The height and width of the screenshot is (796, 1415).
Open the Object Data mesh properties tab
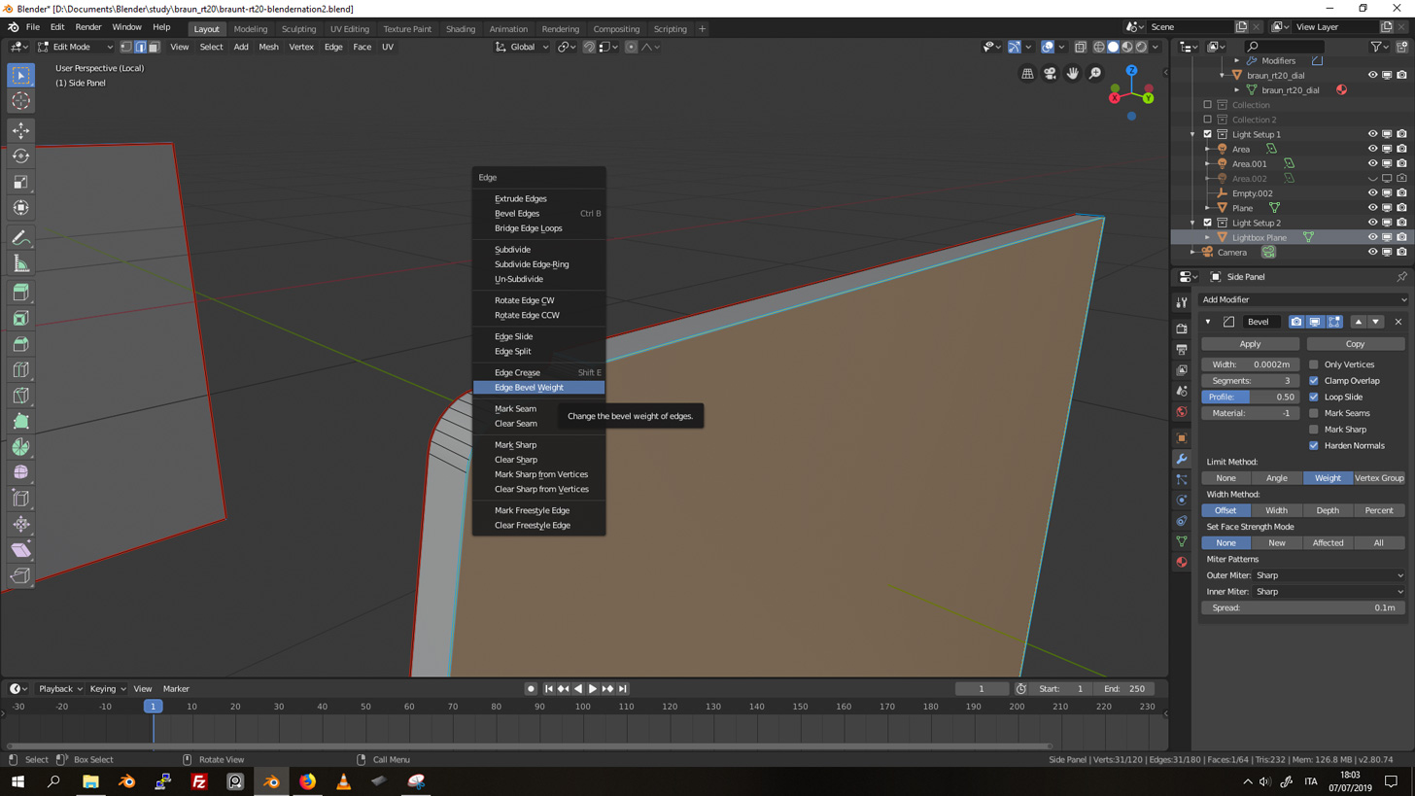[1182, 541]
